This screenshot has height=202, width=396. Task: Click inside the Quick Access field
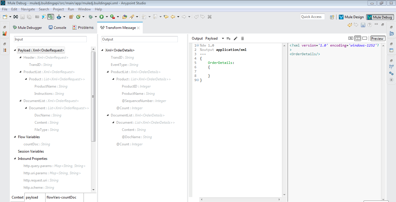[312, 16]
